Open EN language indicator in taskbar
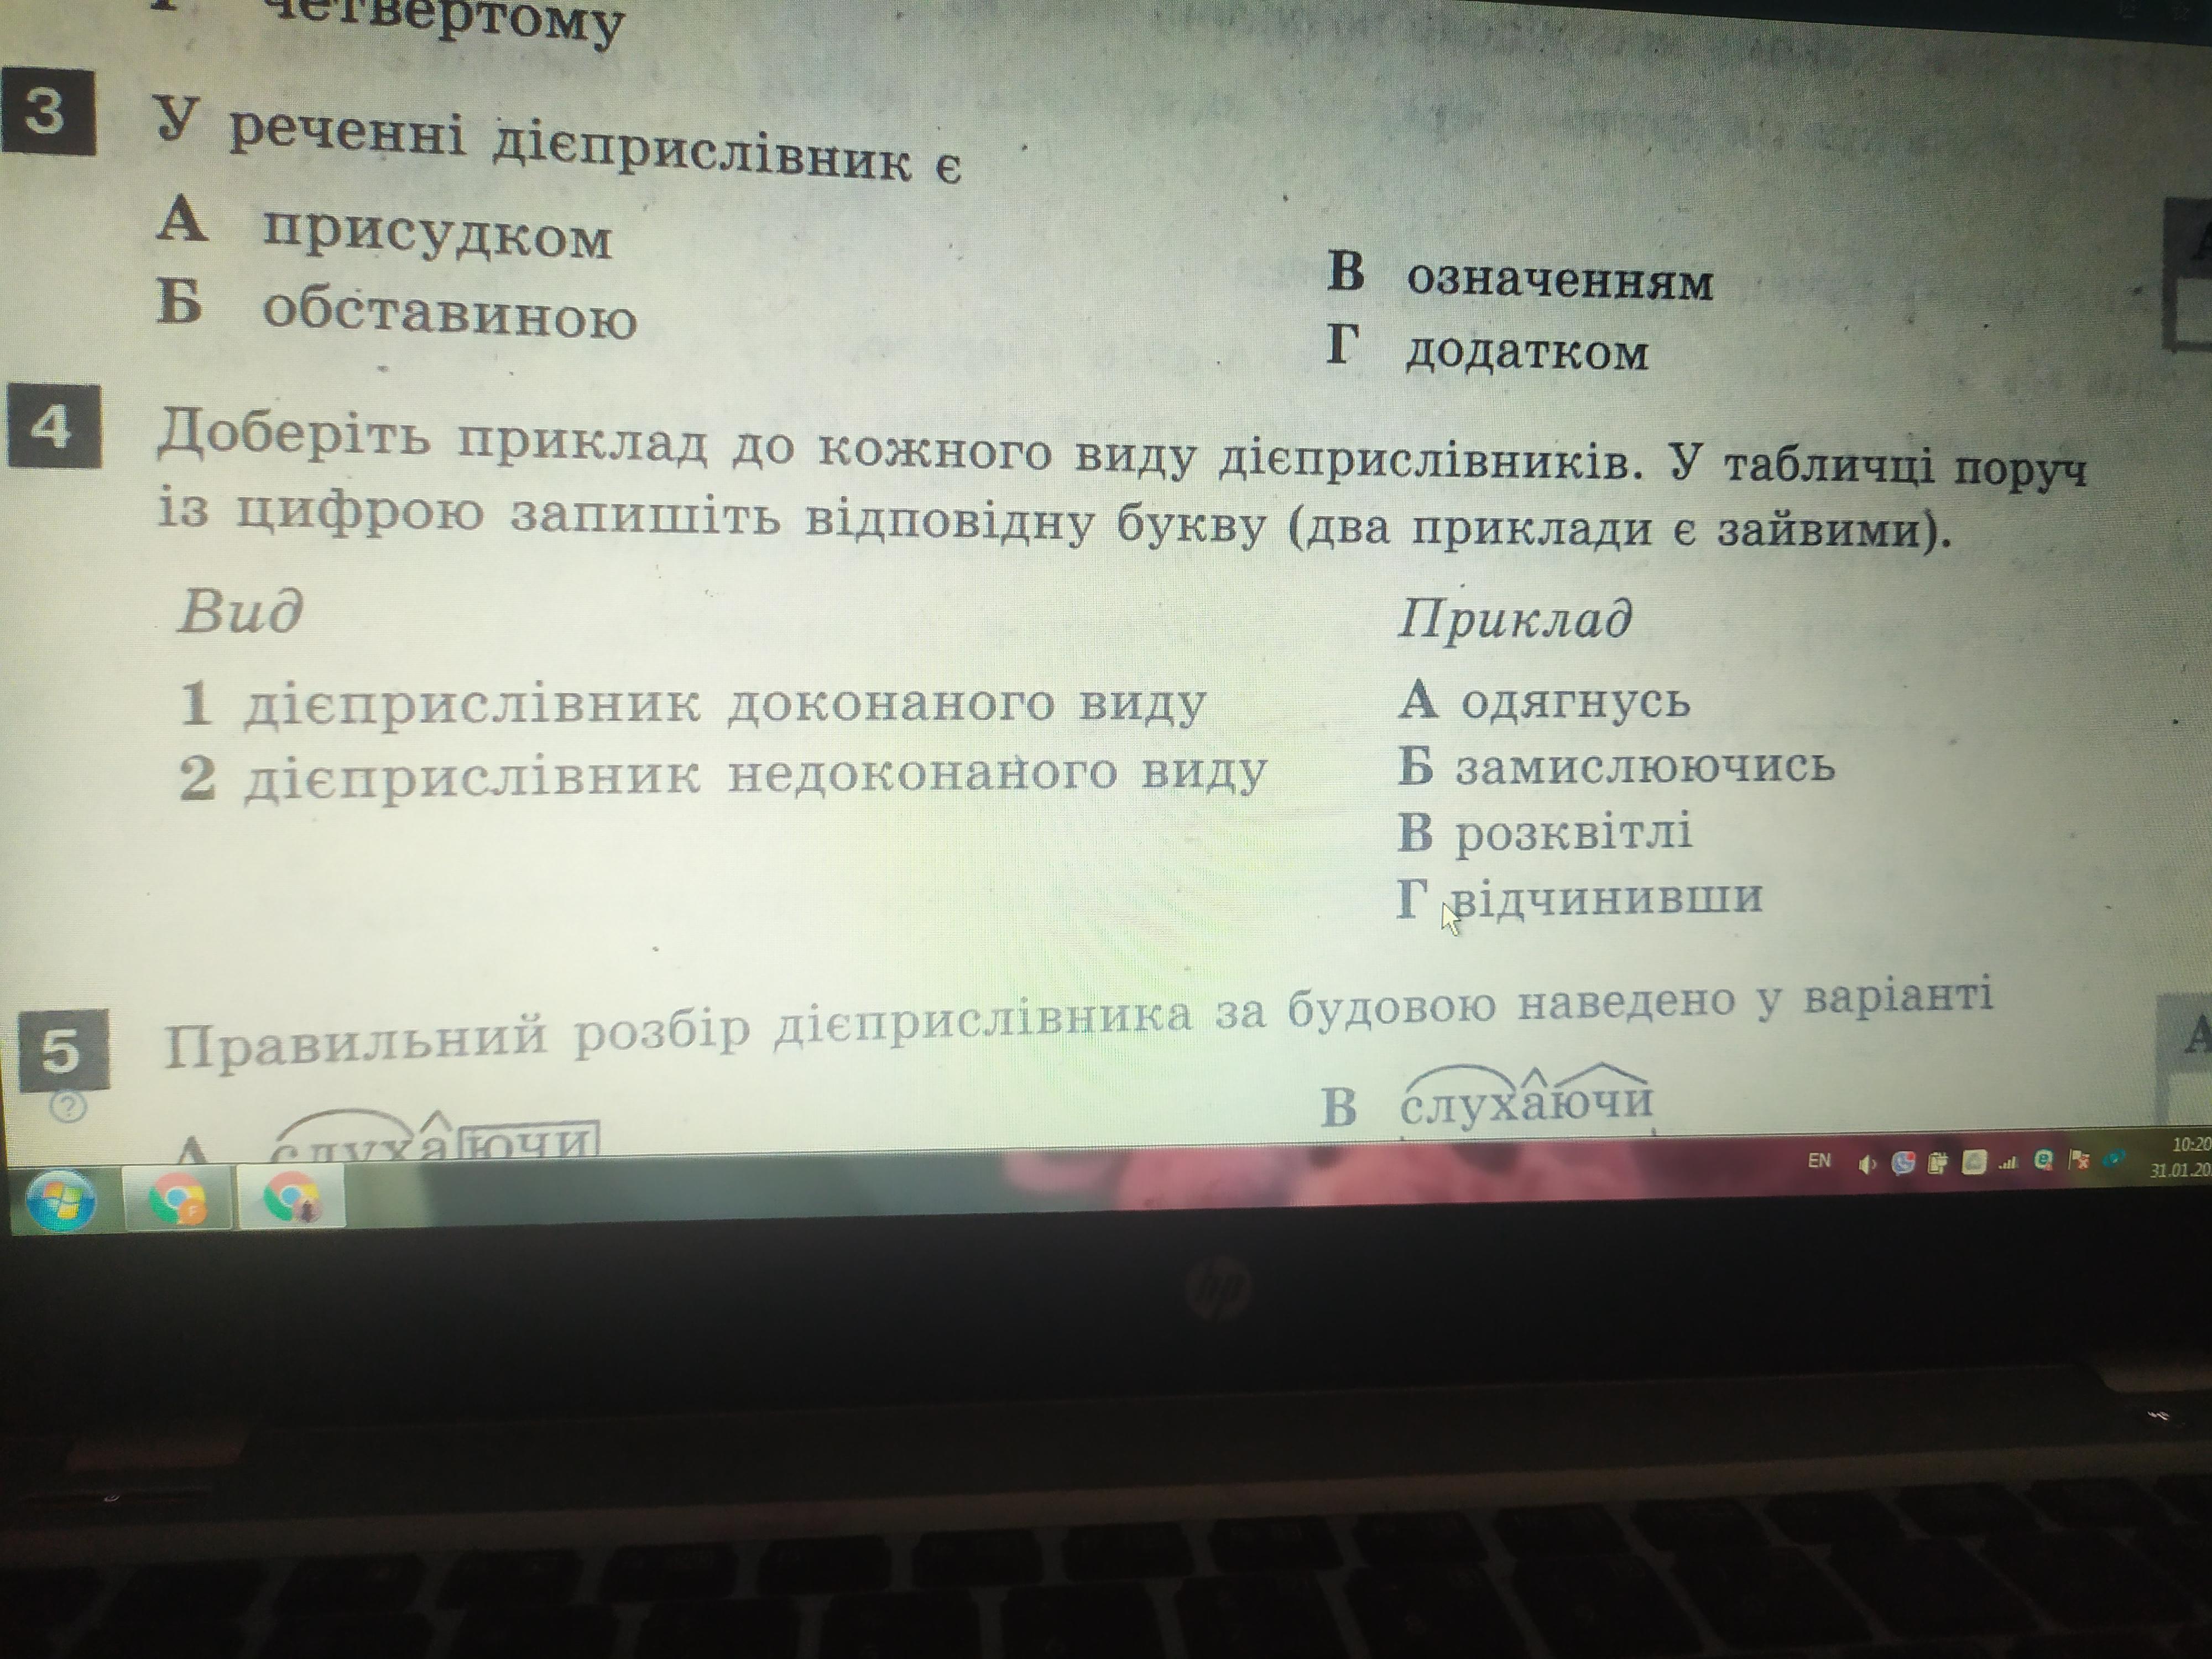Image resolution: width=2212 pixels, height=1659 pixels. [x=1820, y=1161]
